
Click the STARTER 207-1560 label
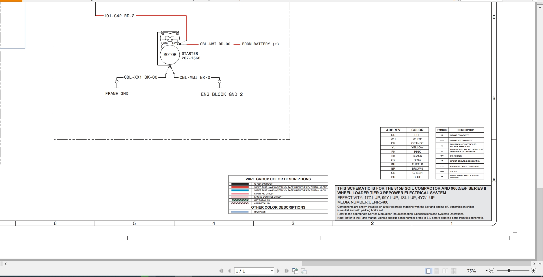pos(191,56)
